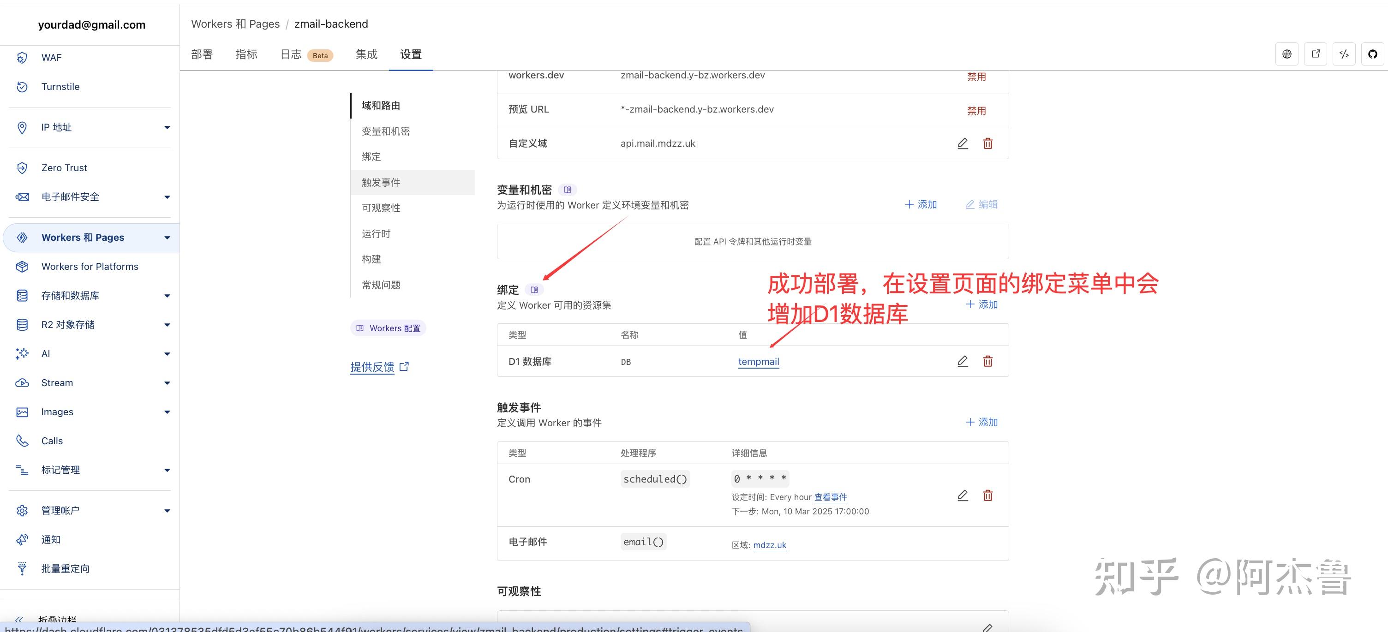
Task: Click the 提供反馈 feedback link
Action: tap(372, 367)
